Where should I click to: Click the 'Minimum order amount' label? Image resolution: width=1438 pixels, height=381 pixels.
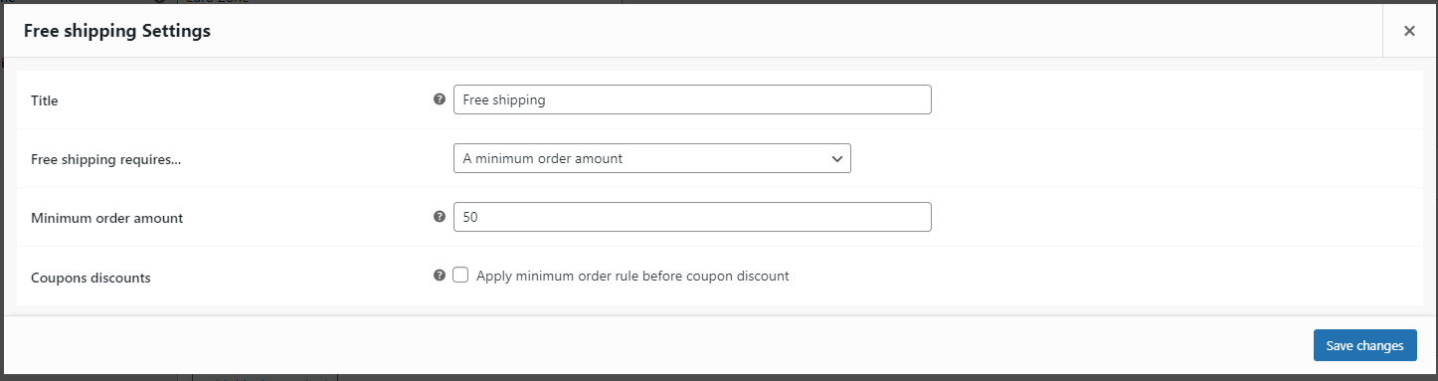click(x=106, y=218)
